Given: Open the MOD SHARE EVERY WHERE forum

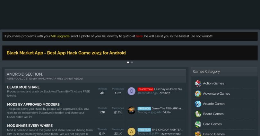Looking at the screenshot, I should (30, 126).
